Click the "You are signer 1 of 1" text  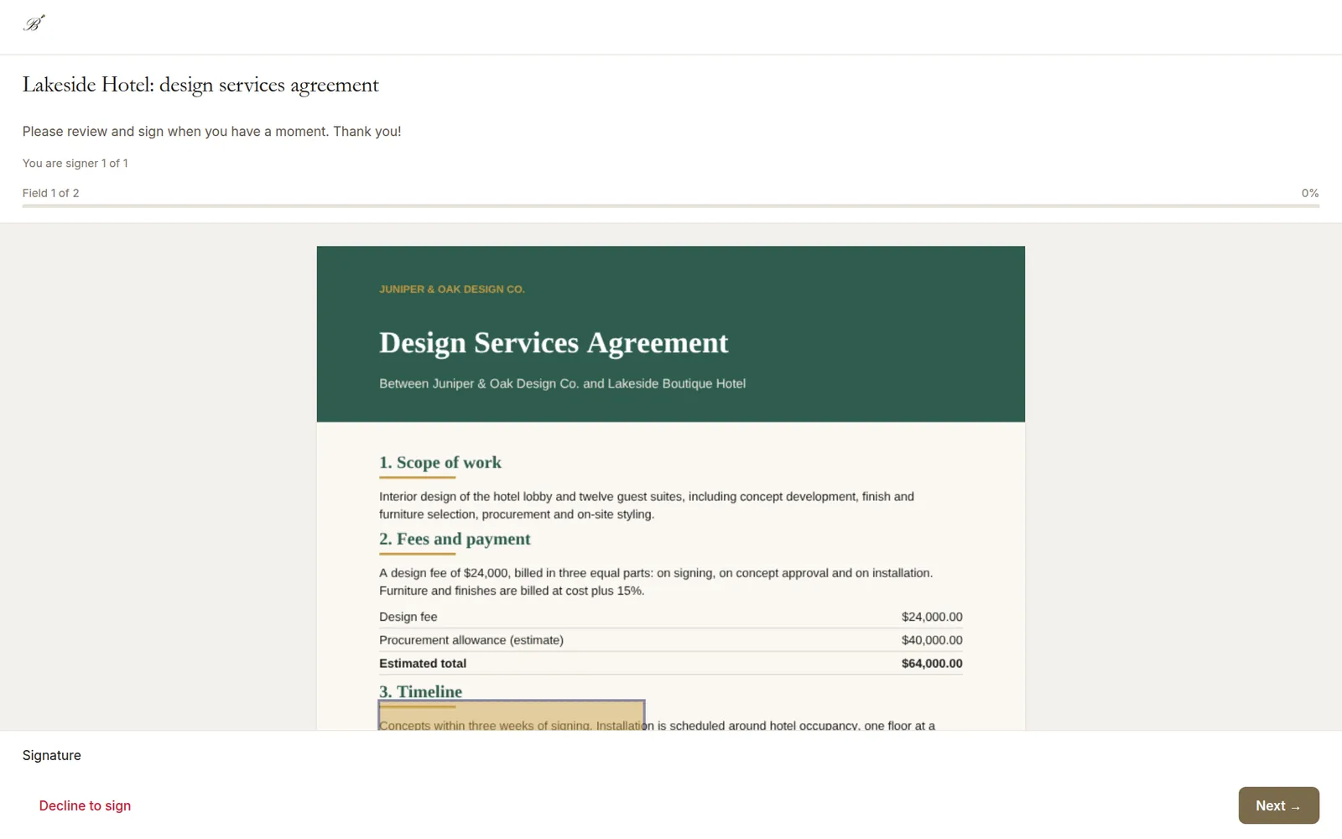(x=75, y=164)
